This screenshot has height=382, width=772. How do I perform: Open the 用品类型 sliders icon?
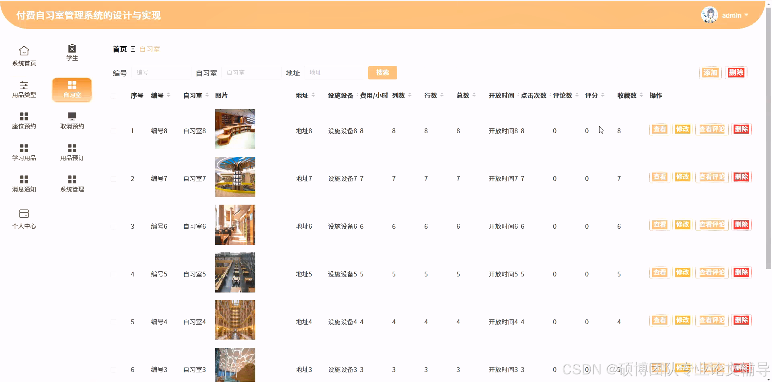point(24,85)
